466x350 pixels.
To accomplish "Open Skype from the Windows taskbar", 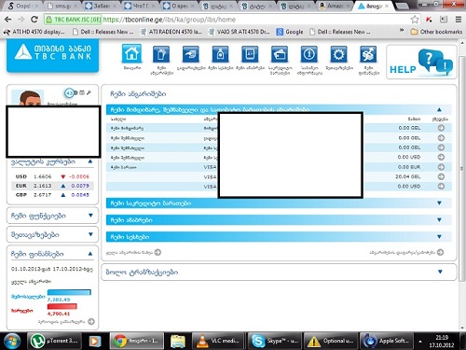I will [x=274, y=341].
